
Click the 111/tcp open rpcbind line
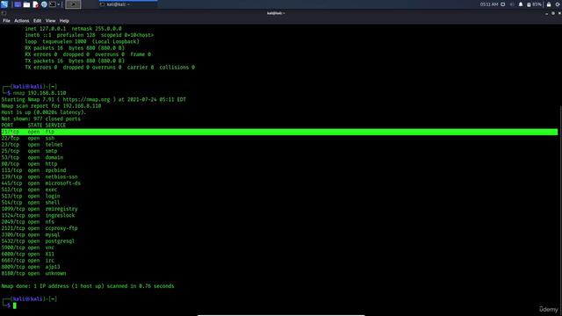click(x=33, y=170)
